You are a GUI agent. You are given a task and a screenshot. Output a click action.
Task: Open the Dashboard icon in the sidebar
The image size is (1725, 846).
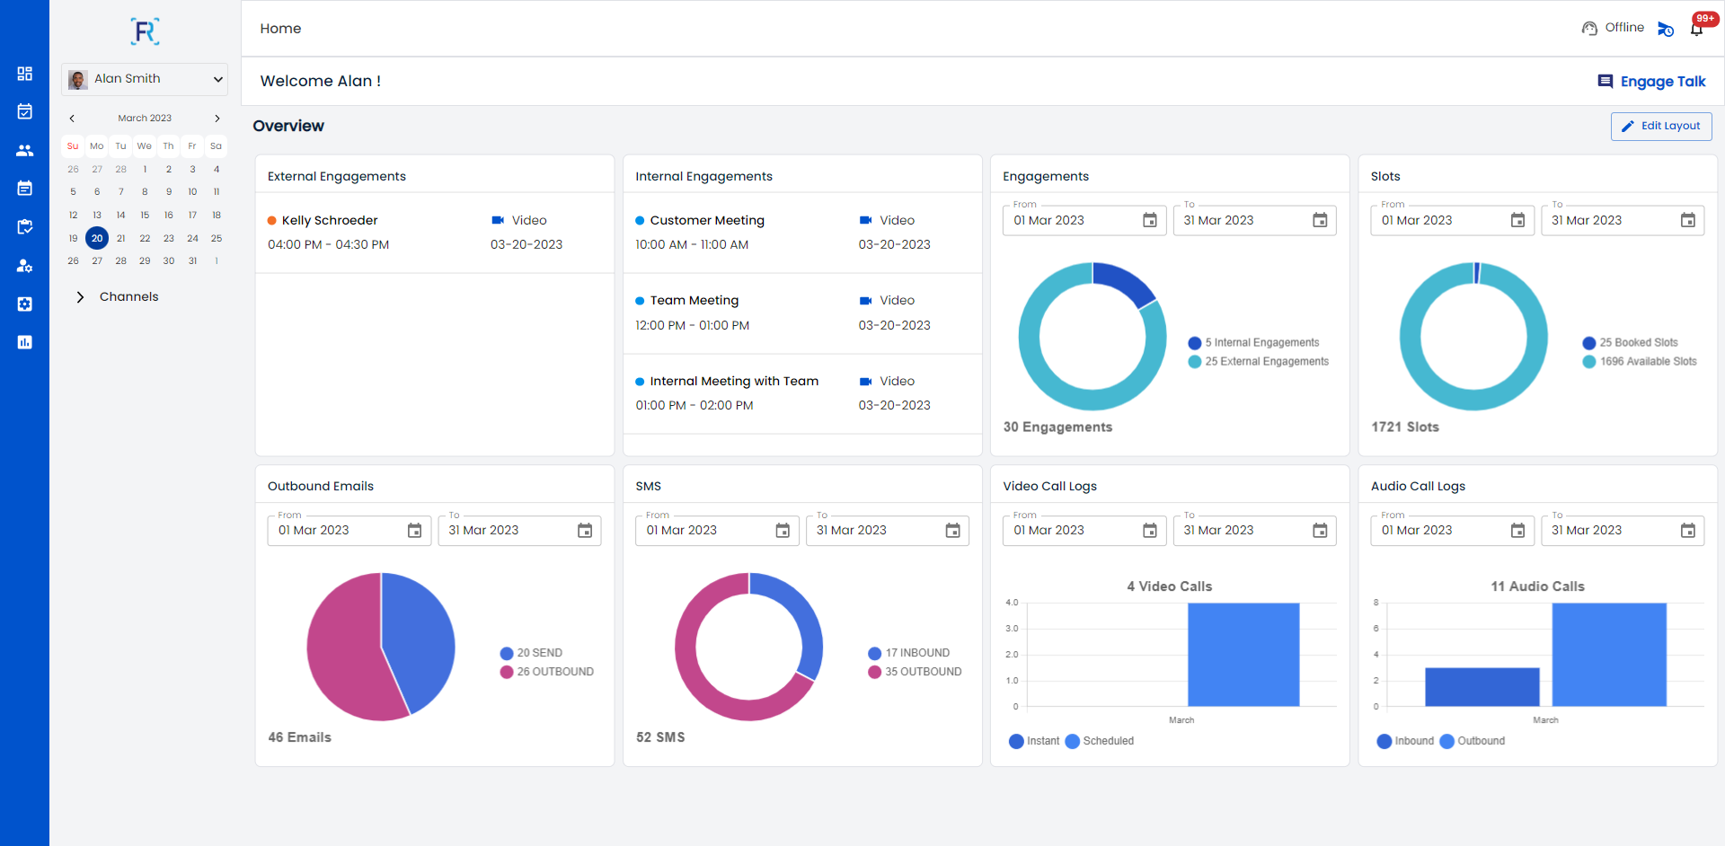coord(25,75)
